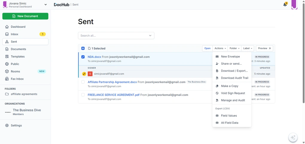Uncheck the NDA.docx checkbox
Viewport: 305px width, 144px height.
(x=83, y=57)
